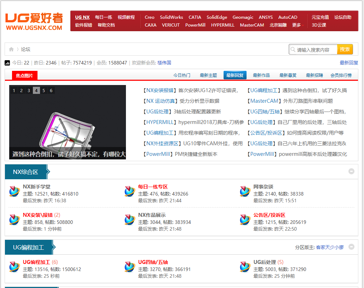Open UG编程加工 forum icon

click(15, 267)
